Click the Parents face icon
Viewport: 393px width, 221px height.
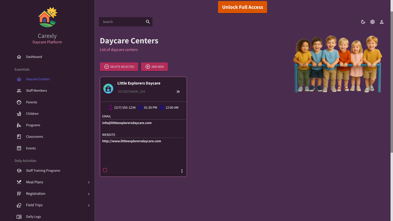[x=19, y=102]
